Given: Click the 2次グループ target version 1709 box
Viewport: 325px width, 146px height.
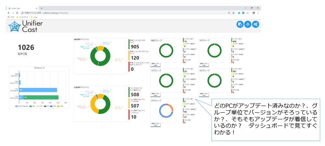Looking at the screenshot, I should tap(155, 125).
